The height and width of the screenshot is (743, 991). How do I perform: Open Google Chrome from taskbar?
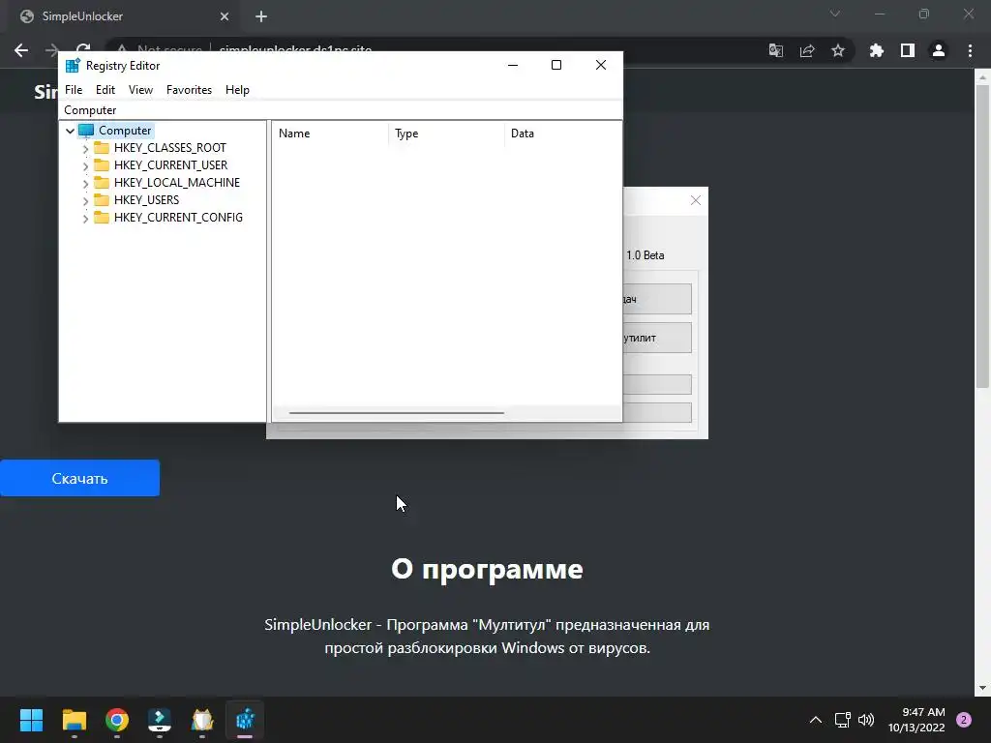point(117,720)
